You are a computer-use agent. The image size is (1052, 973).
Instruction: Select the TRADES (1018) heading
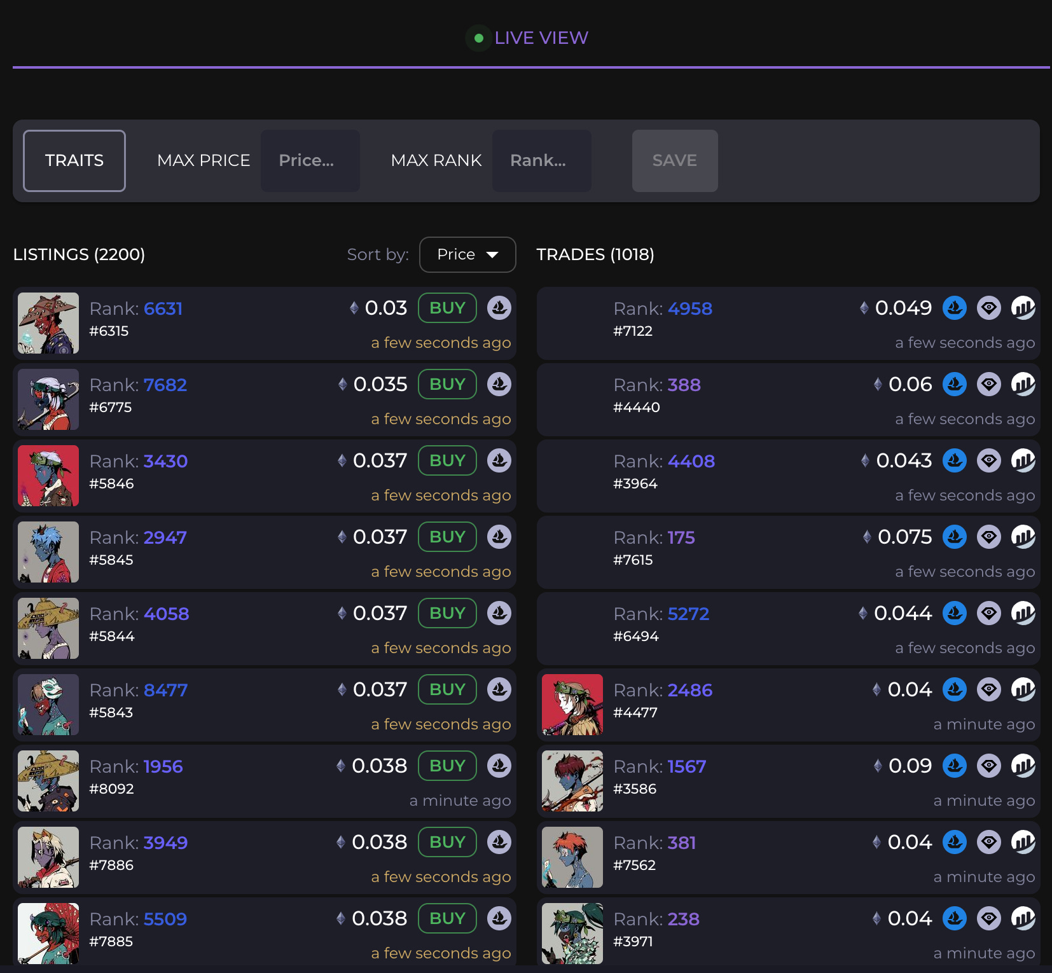(595, 254)
